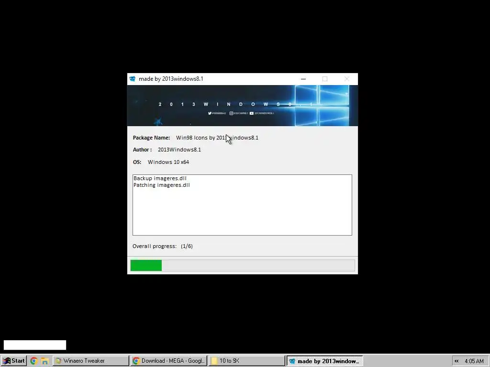The image size is (490, 367).
Task: Open File Explorer quick launch icon
Action: pyautogui.click(x=45, y=361)
